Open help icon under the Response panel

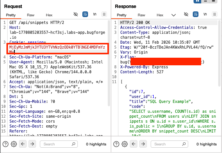click(116, 144)
